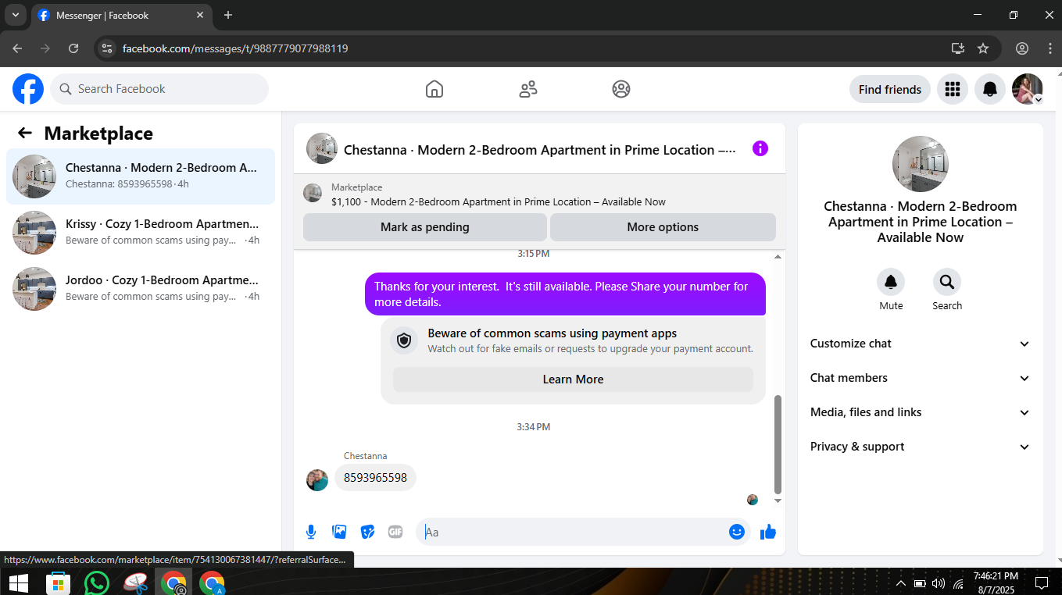Choose a sticker with the sticker icon
This screenshot has width=1062, height=595.
pos(367,532)
